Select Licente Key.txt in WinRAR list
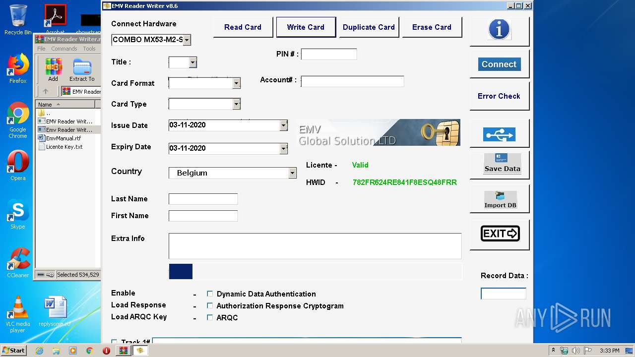Image resolution: width=635 pixels, height=357 pixels. pyautogui.click(x=64, y=147)
